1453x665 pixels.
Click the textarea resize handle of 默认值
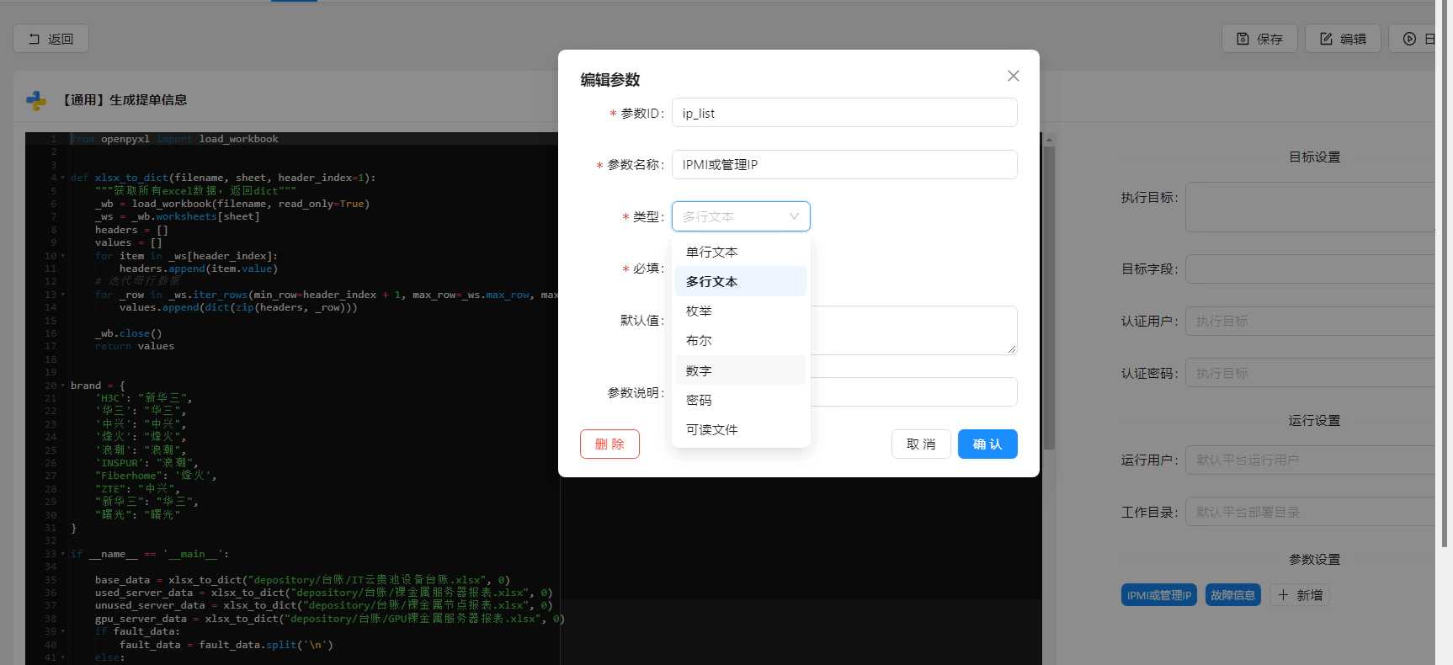[x=1011, y=348]
